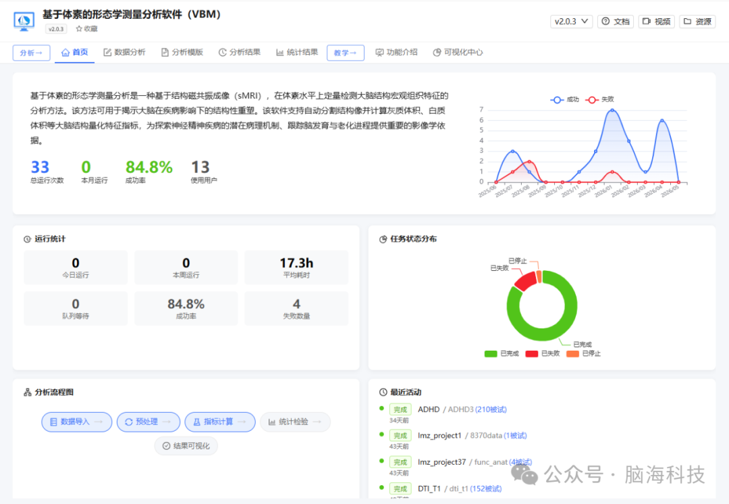
Task: Open the 8370data (1被试) activity link
Action: (x=498, y=436)
